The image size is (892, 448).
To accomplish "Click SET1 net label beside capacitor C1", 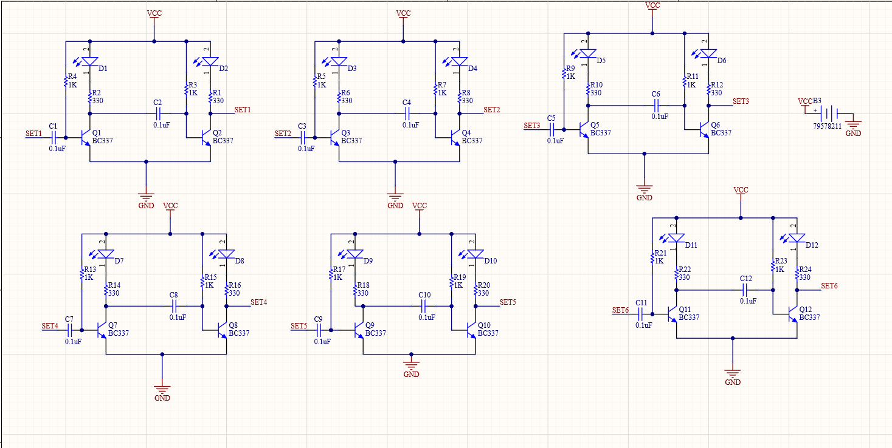I will (x=34, y=134).
